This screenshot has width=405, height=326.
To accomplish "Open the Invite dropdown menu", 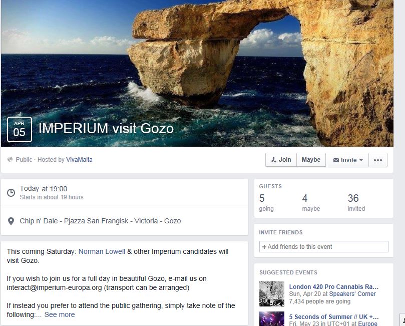I will pos(347,160).
